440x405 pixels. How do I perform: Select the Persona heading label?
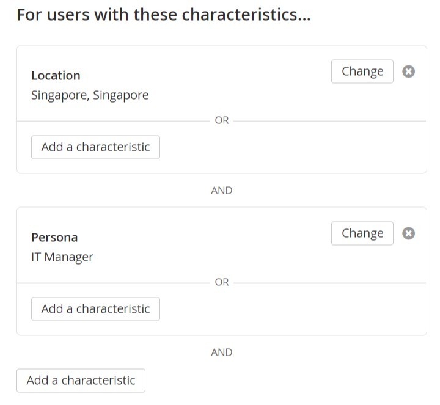tap(54, 238)
